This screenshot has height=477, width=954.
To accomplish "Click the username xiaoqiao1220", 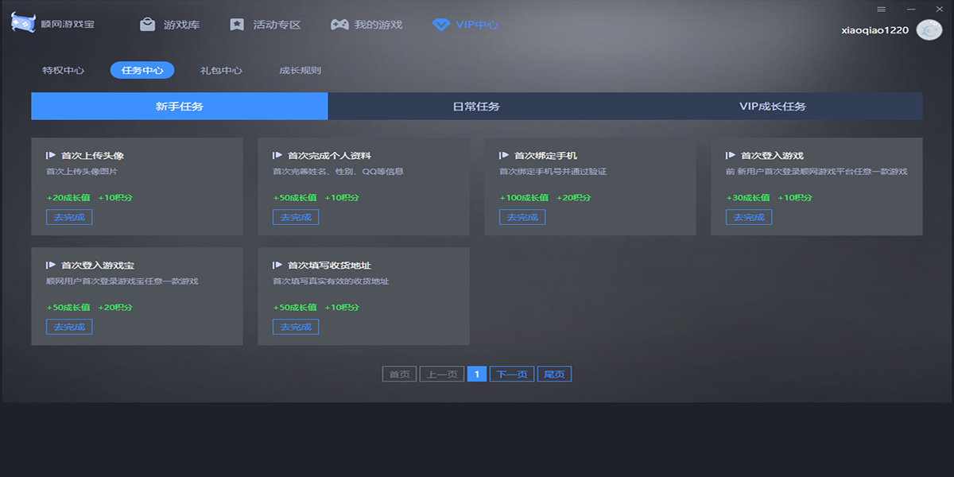I will tap(875, 30).
